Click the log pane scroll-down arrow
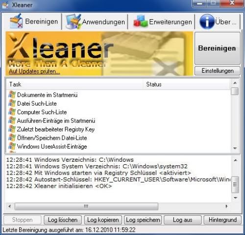The image size is (245, 235). coord(235,198)
